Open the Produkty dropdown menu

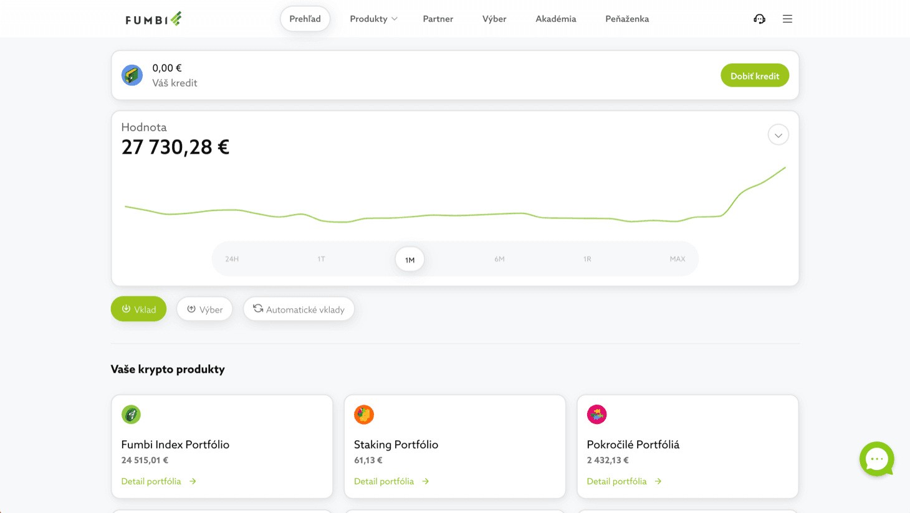(373, 19)
